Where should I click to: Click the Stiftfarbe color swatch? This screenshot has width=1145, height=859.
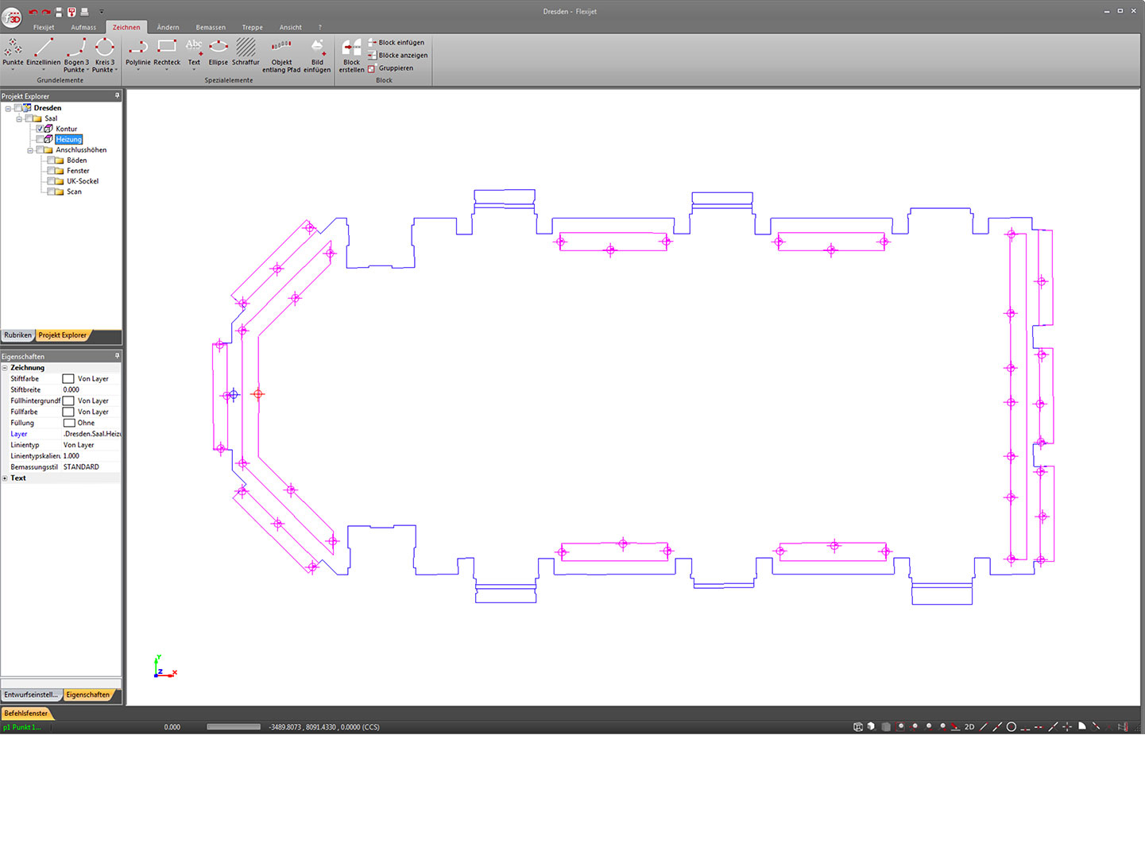pyautogui.click(x=68, y=379)
